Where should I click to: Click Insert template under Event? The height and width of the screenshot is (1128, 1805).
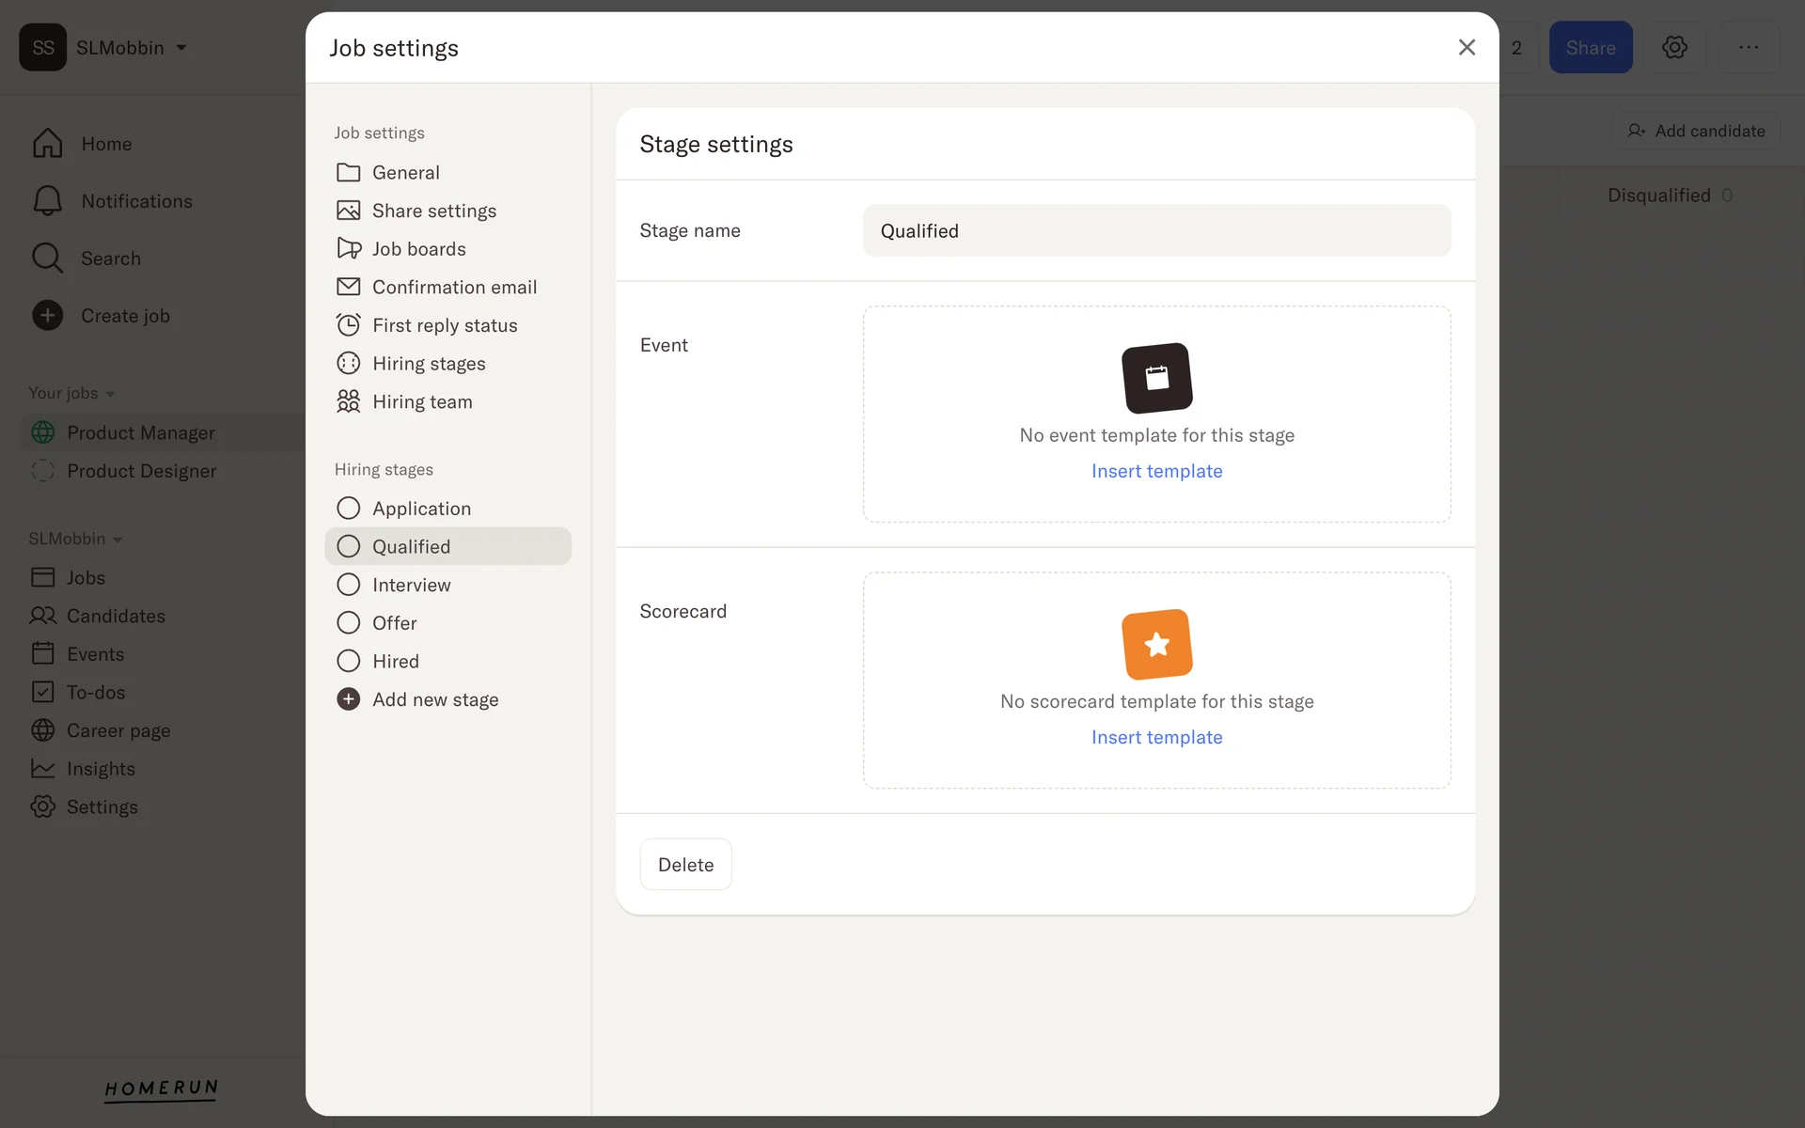click(x=1156, y=471)
